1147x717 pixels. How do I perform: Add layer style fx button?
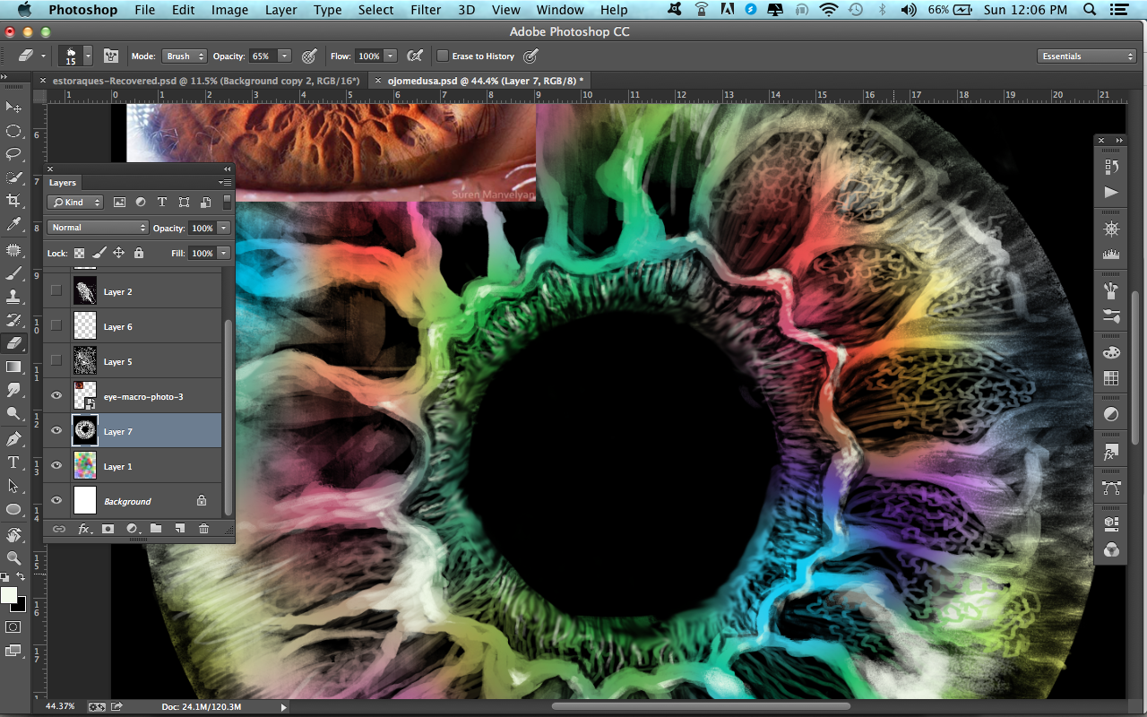84,529
